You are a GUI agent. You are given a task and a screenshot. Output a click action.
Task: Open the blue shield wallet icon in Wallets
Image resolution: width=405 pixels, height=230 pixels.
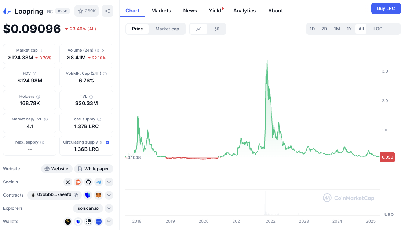[x=78, y=222]
